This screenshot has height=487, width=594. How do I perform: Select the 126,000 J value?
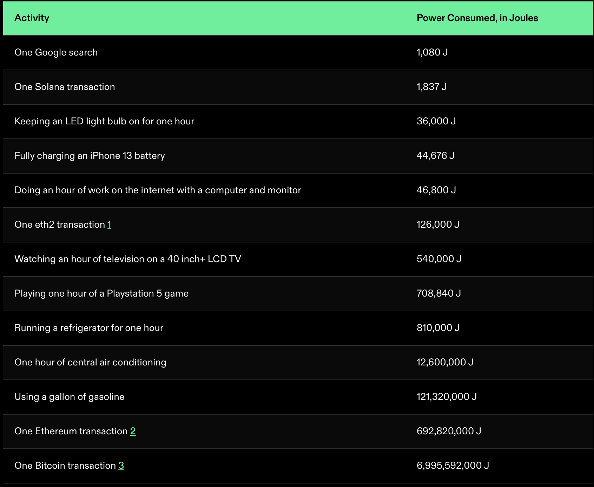tap(438, 225)
